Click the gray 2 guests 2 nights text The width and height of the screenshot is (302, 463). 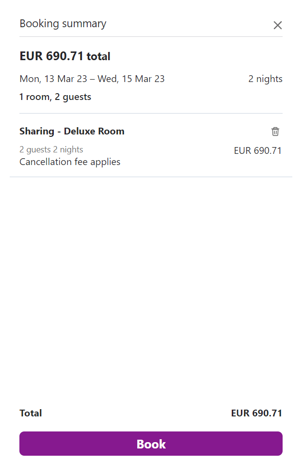pos(51,149)
